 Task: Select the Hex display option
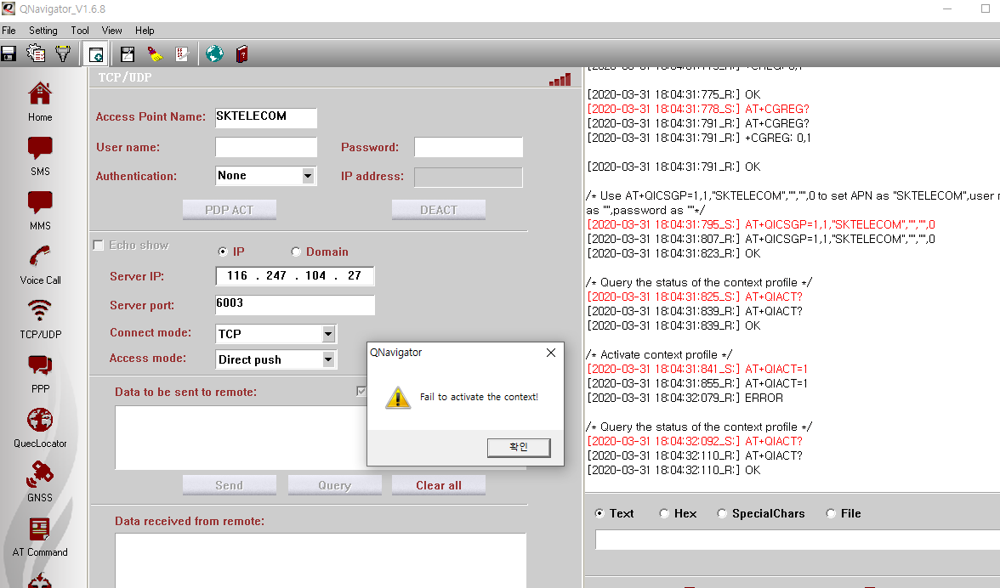(664, 513)
